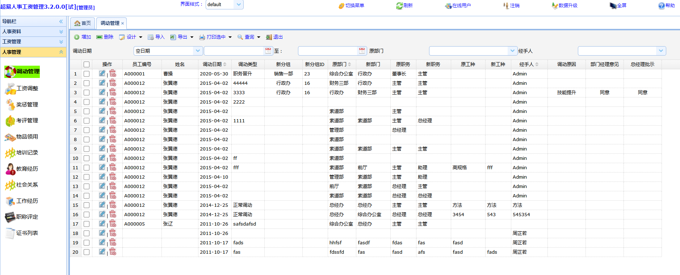Check the checkbox for row 11
Image resolution: width=680 pixels, height=275 pixels.
[87, 167]
